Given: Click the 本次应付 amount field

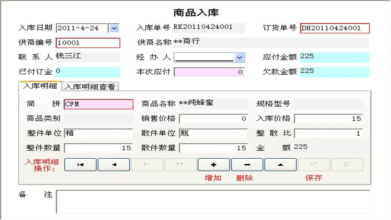Looking at the screenshot, I should tap(209, 72).
